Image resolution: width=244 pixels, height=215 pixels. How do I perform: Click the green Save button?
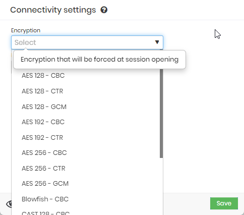(x=224, y=203)
